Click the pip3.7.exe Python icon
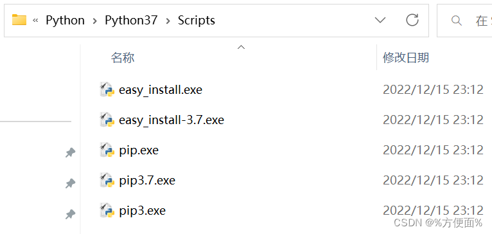The width and height of the screenshot is (492, 234). 107,180
